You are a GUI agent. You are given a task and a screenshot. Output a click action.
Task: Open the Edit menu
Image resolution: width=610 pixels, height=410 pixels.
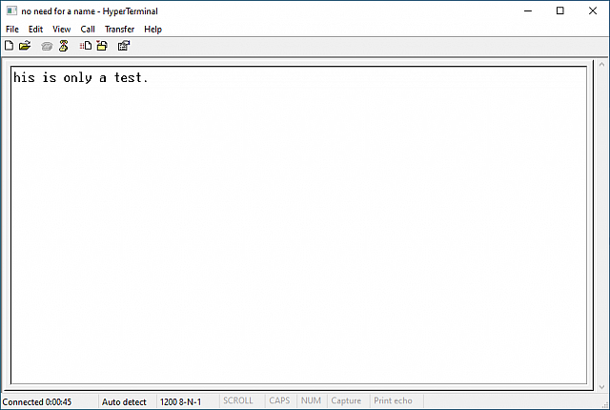tap(35, 30)
